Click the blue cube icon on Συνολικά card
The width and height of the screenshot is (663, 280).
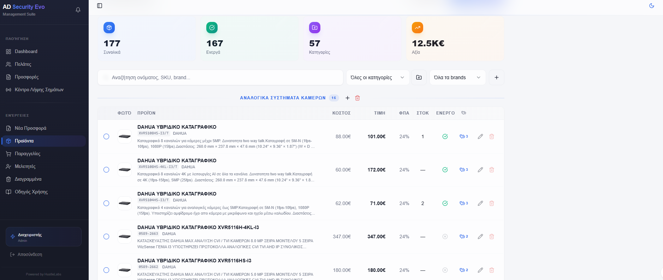tap(109, 28)
